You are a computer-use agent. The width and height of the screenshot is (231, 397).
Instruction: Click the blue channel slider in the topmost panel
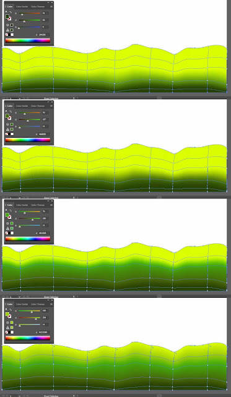[x=29, y=27]
